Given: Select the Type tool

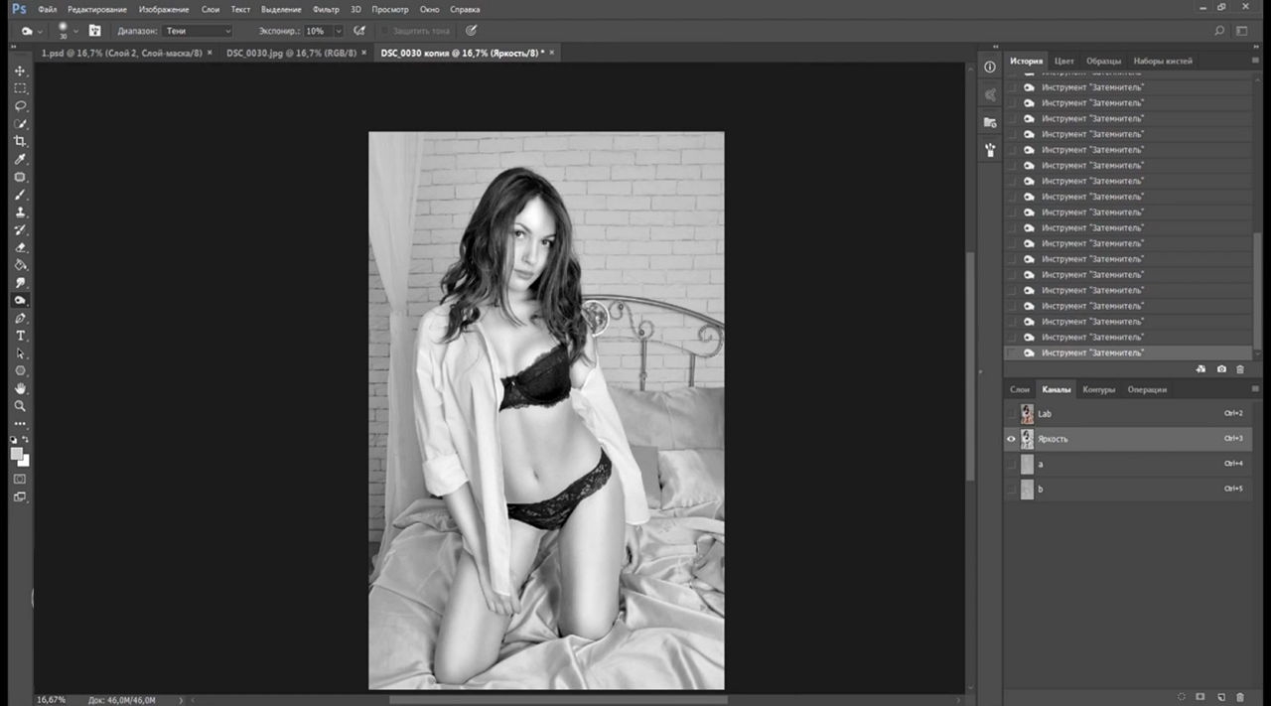Looking at the screenshot, I should tap(20, 336).
